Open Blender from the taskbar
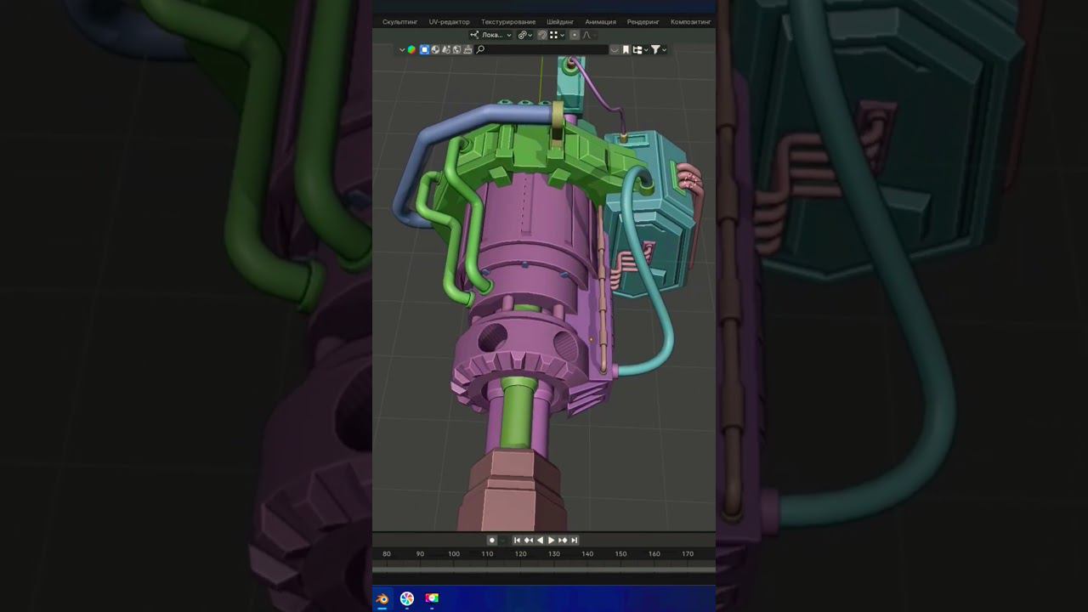 click(382, 598)
